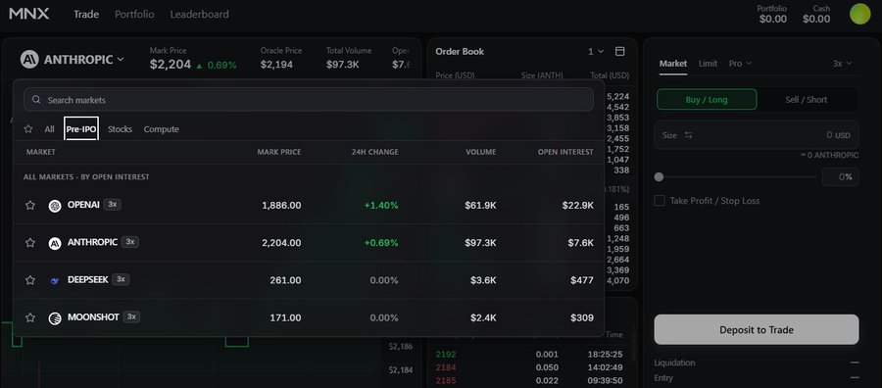Sort by the OPEN INTEREST column header
The image size is (882, 388).
(x=565, y=152)
